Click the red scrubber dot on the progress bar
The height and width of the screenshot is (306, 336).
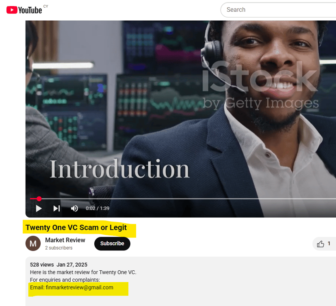[39, 199]
